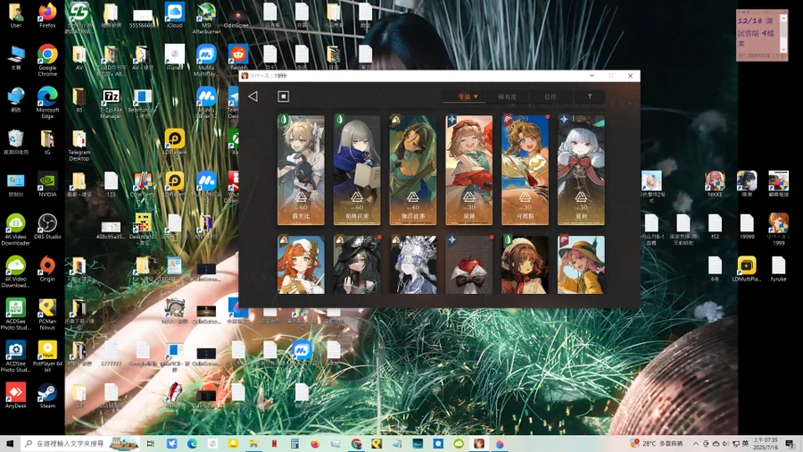Select the red apple with bow tie card
This screenshot has height=452, width=803.
point(469,264)
